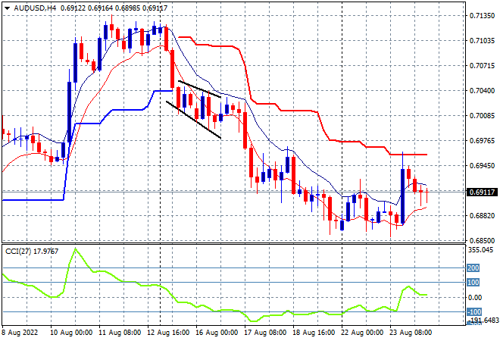Click the 0.70400 price scale label
Image resolution: width=500 pixels, height=341 pixels.
click(x=482, y=91)
